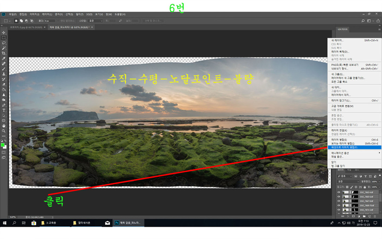Hide layer DSC_7669-70.tif with eye icon
Viewport: 382px width, 239px height.
tap(339, 205)
